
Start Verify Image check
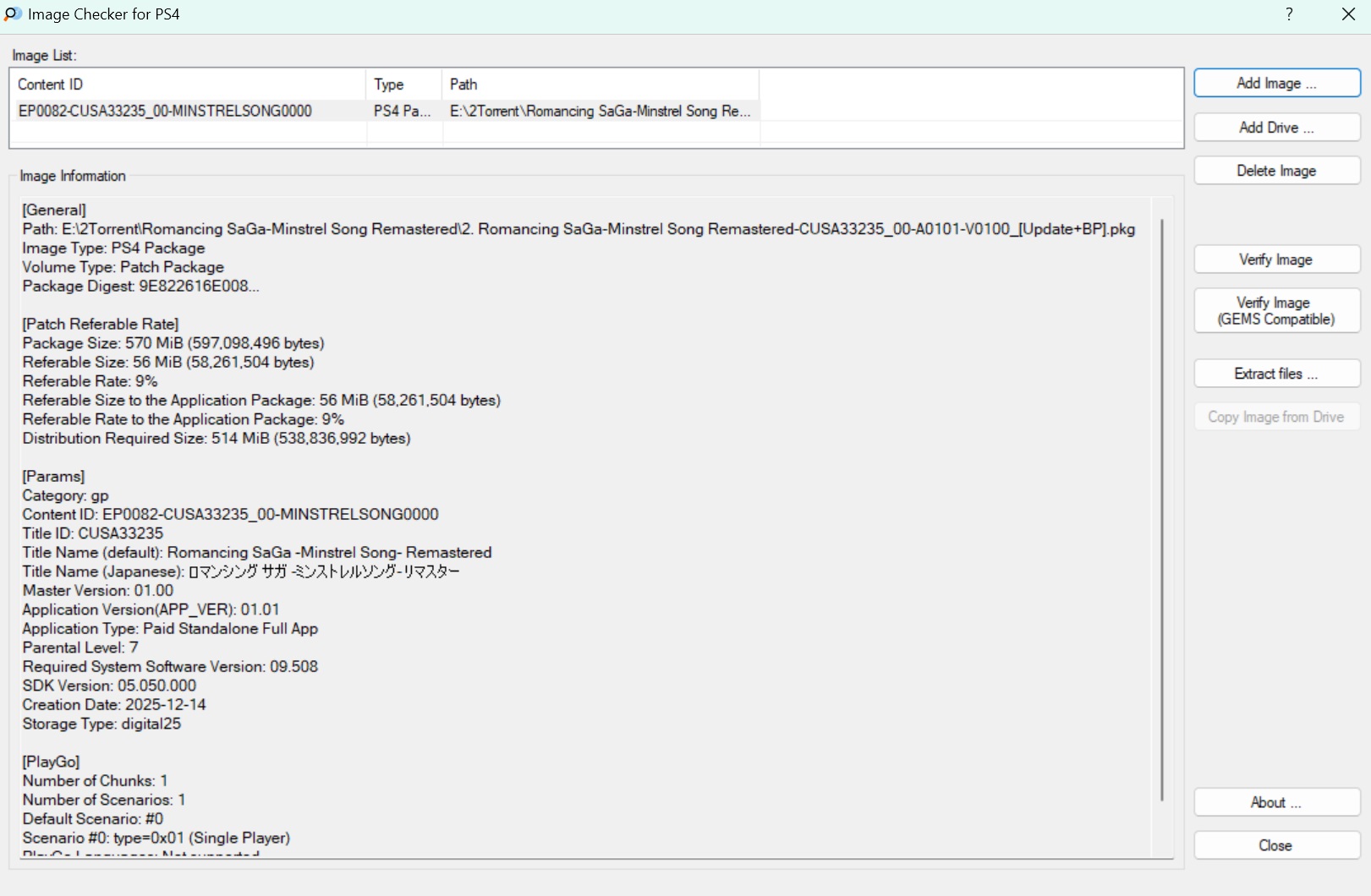pyautogui.click(x=1276, y=260)
